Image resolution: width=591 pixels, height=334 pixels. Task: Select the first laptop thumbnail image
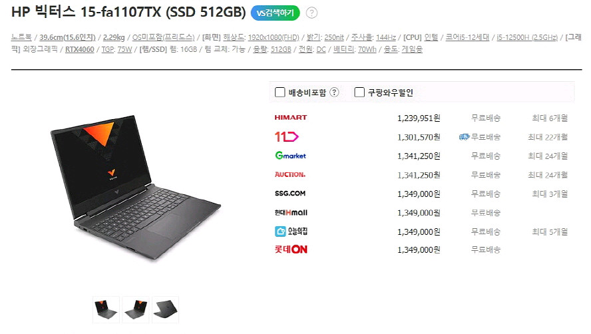[106, 310]
